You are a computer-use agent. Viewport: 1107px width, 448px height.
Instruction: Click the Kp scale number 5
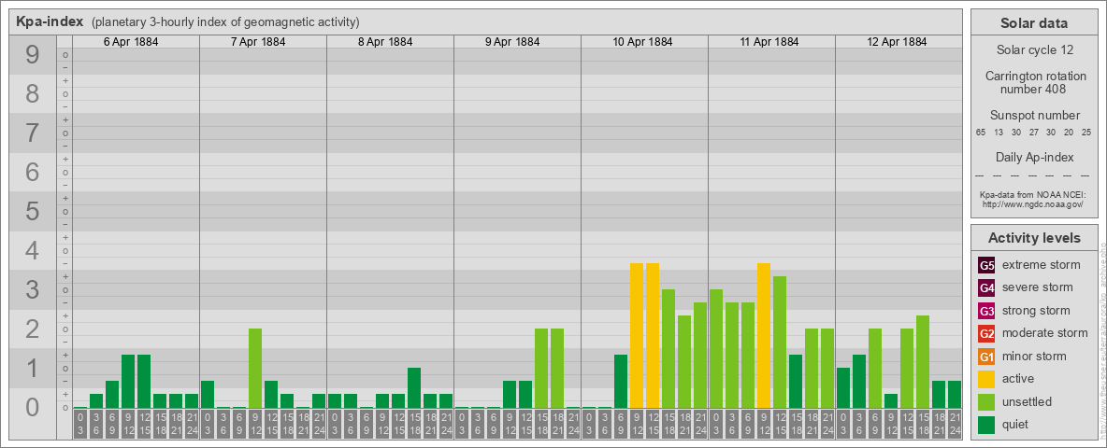(33, 211)
